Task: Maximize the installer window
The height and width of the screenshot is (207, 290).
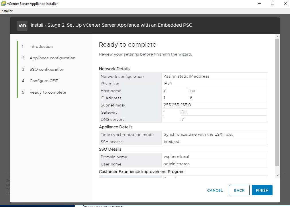Action: tap(273, 4)
